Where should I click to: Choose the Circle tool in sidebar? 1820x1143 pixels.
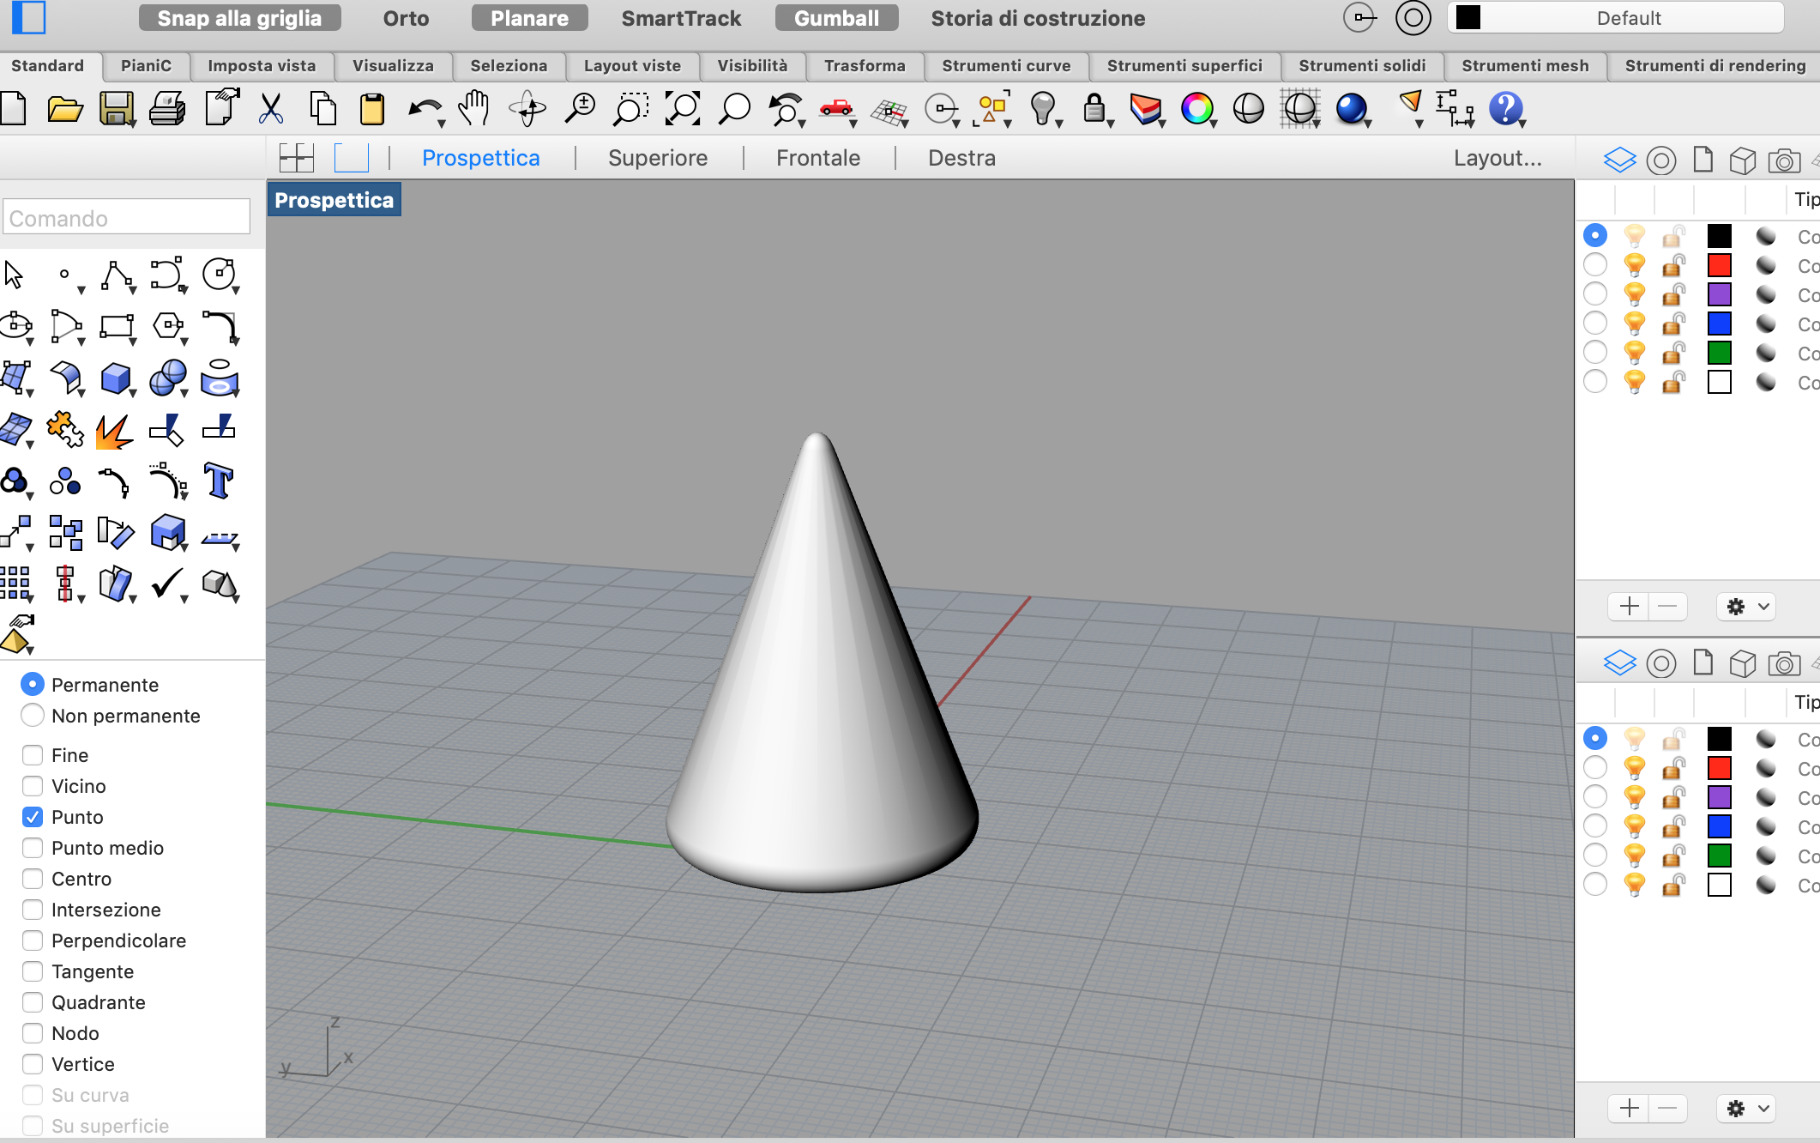pyautogui.click(x=219, y=275)
